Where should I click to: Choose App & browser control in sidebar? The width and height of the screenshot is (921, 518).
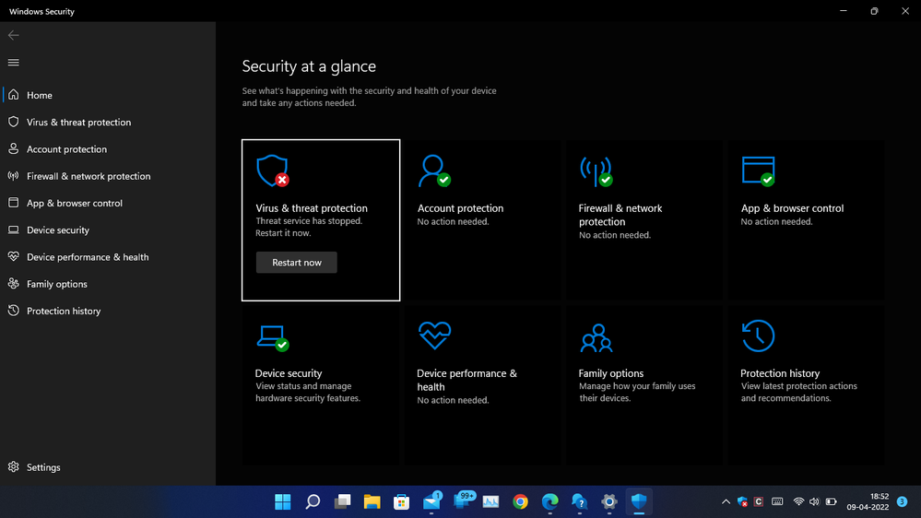pos(108,203)
